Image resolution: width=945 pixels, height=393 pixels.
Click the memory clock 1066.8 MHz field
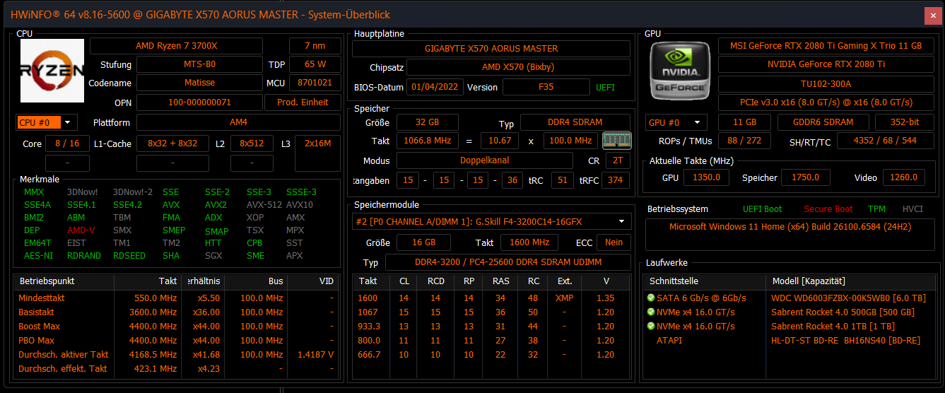click(x=427, y=141)
